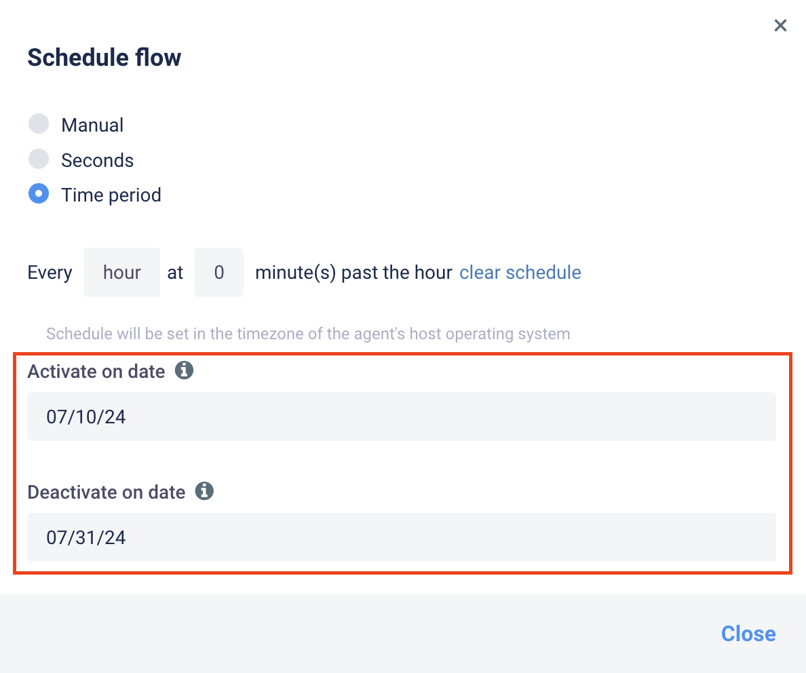Click the info icon beside Deactivate on date
The width and height of the screenshot is (806, 673).
tap(204, 491)
